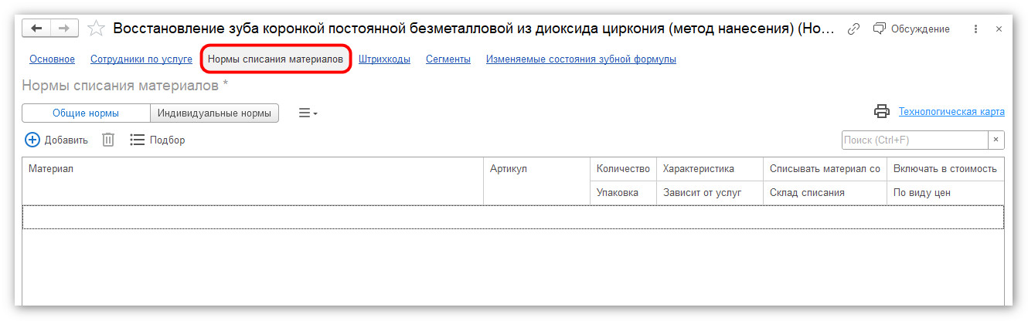Click the Поиск (Ctrl+F) search field
Viewport: 1028px width, 321px height.
[x=915, y=140]
